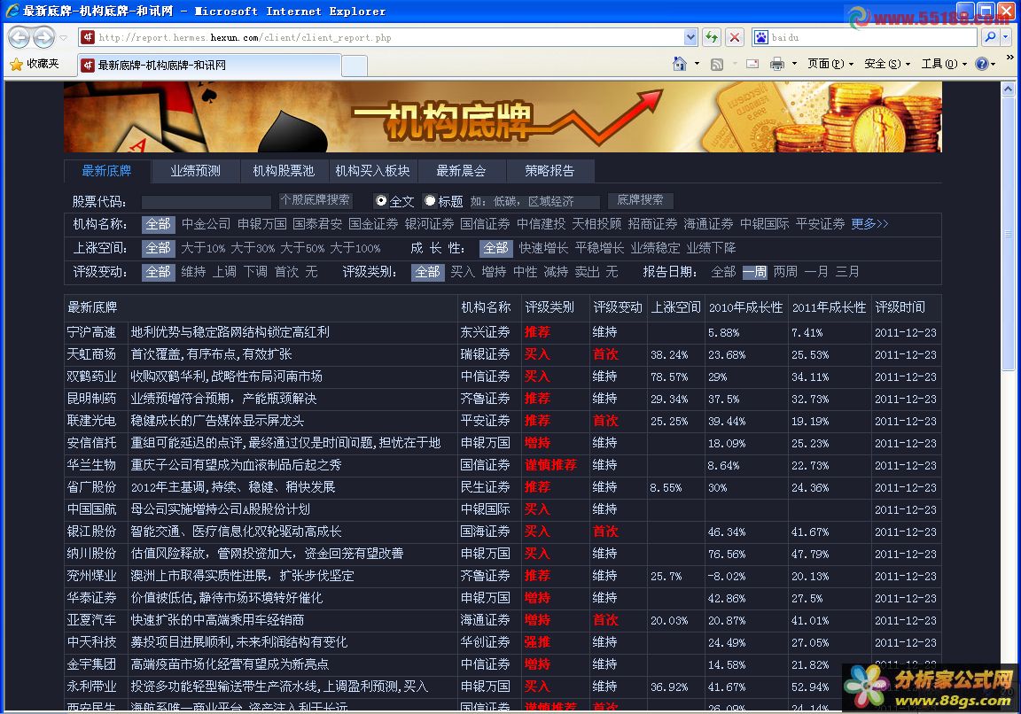Open the 宁沪高速 stock link
Screen dimensions: 1021x714
click(x=92, y=332)
